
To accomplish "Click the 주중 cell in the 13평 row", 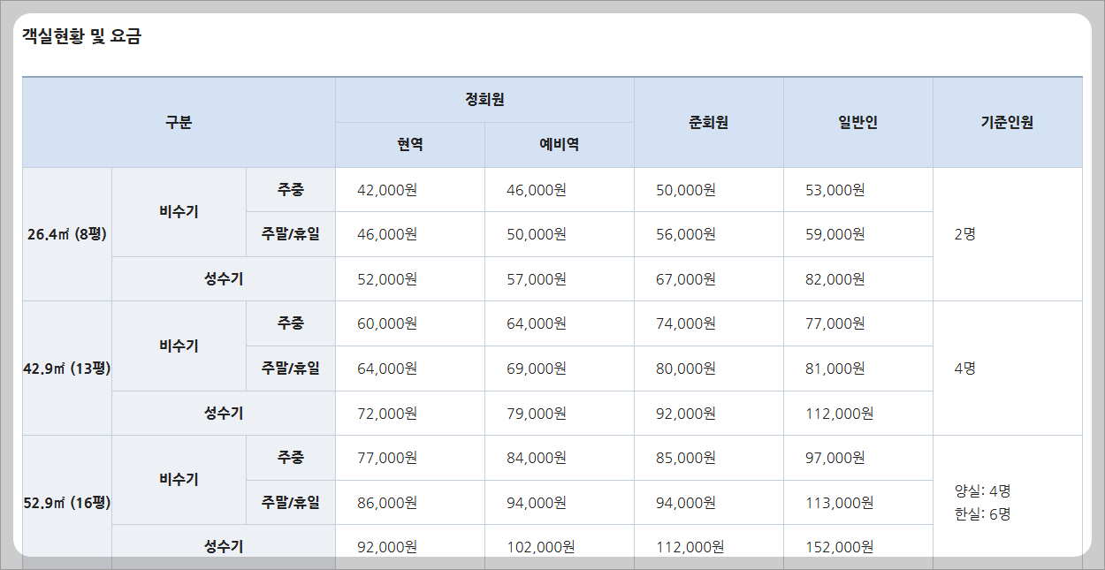I will 292,323.
